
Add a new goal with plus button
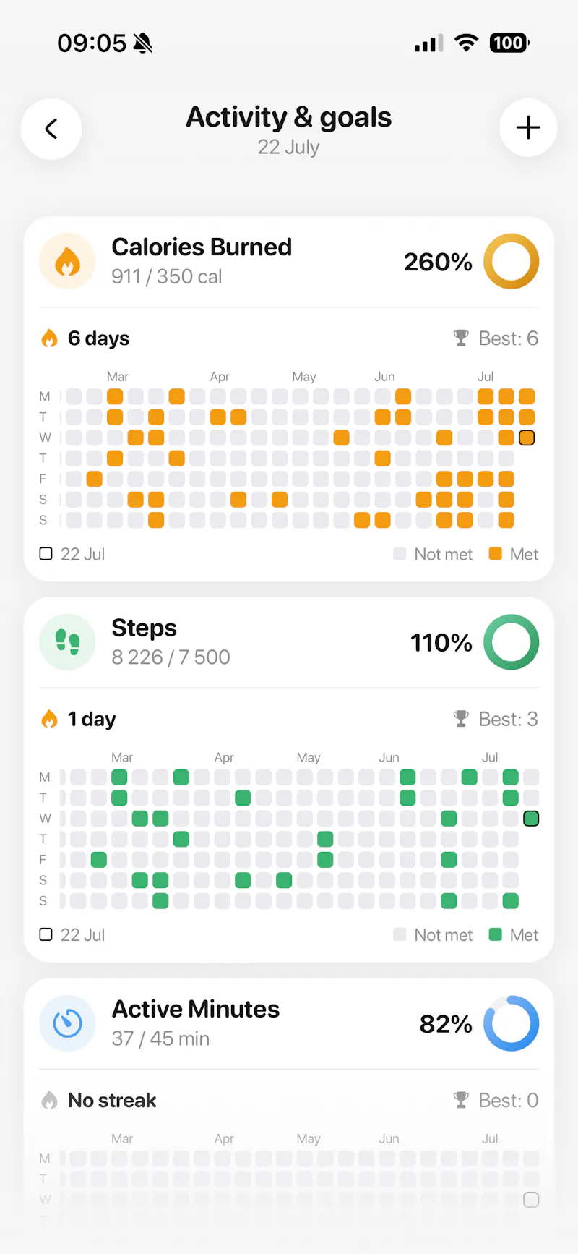(528, 128)
